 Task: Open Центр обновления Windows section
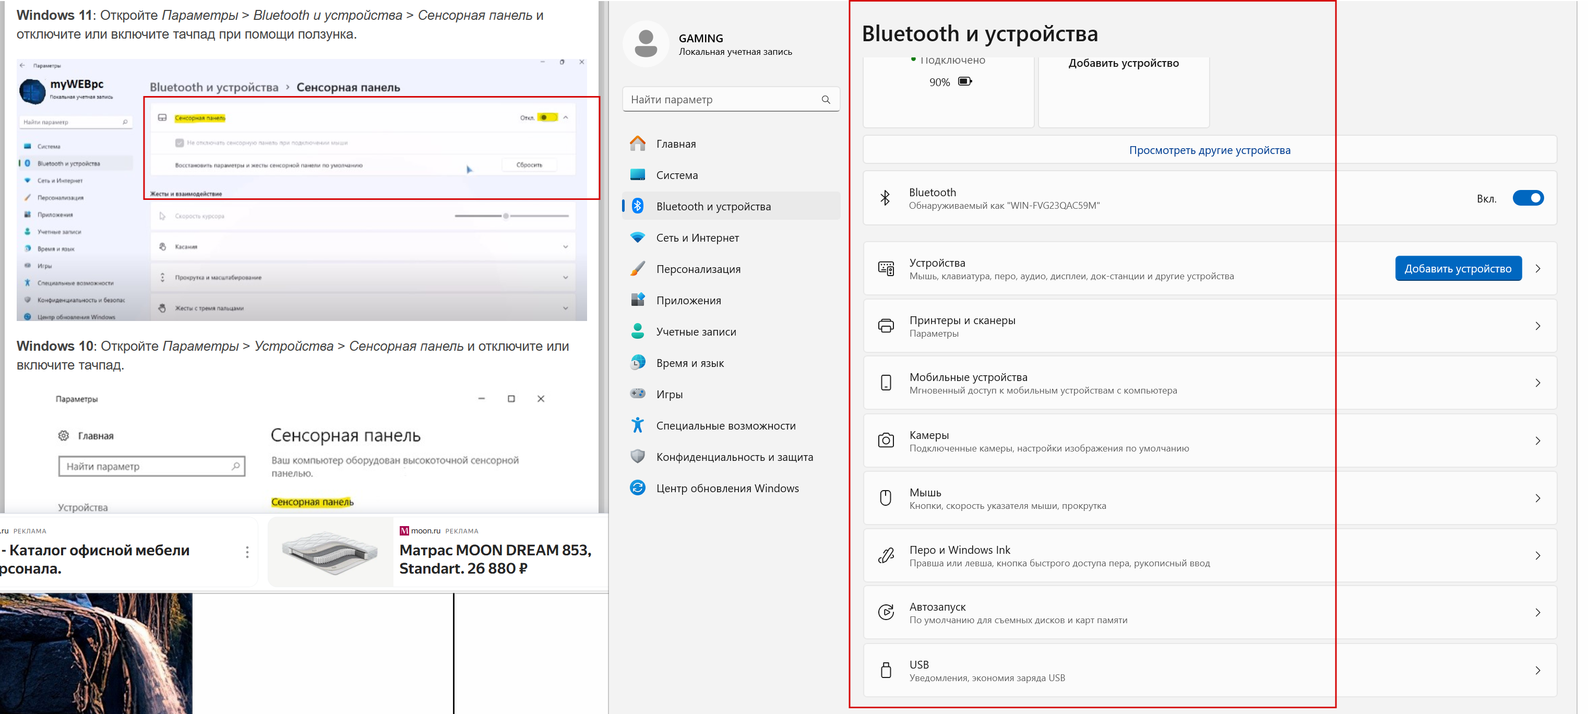(x=731, y=487)
